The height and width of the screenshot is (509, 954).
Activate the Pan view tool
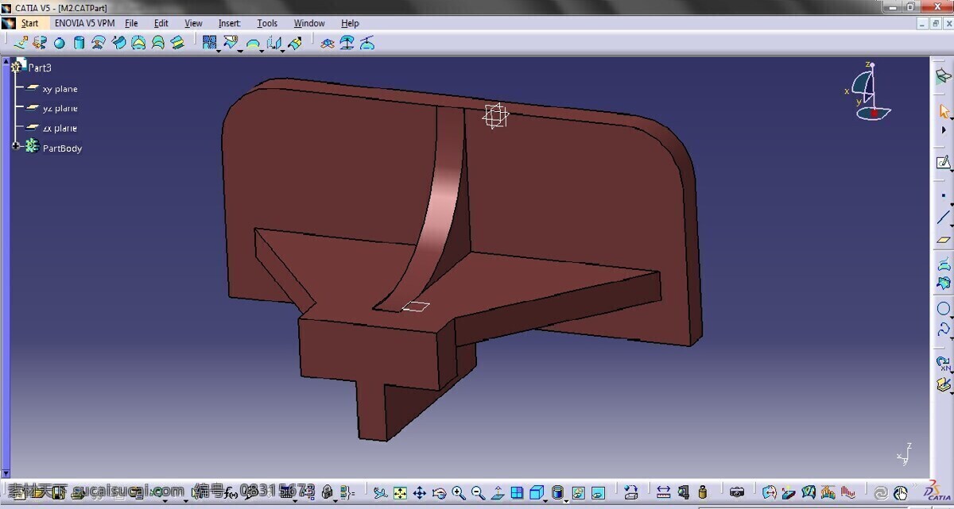(x=420, y=492)
